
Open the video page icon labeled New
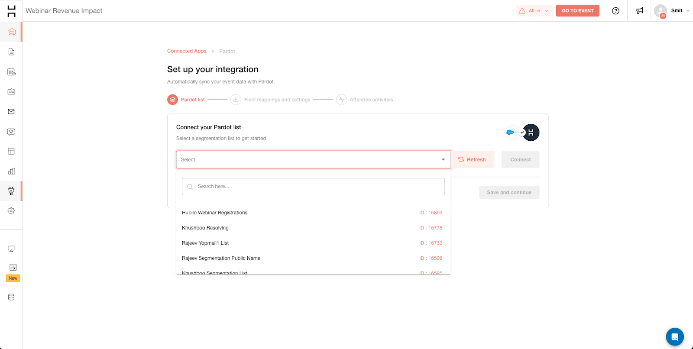click(x=13, y=268)
